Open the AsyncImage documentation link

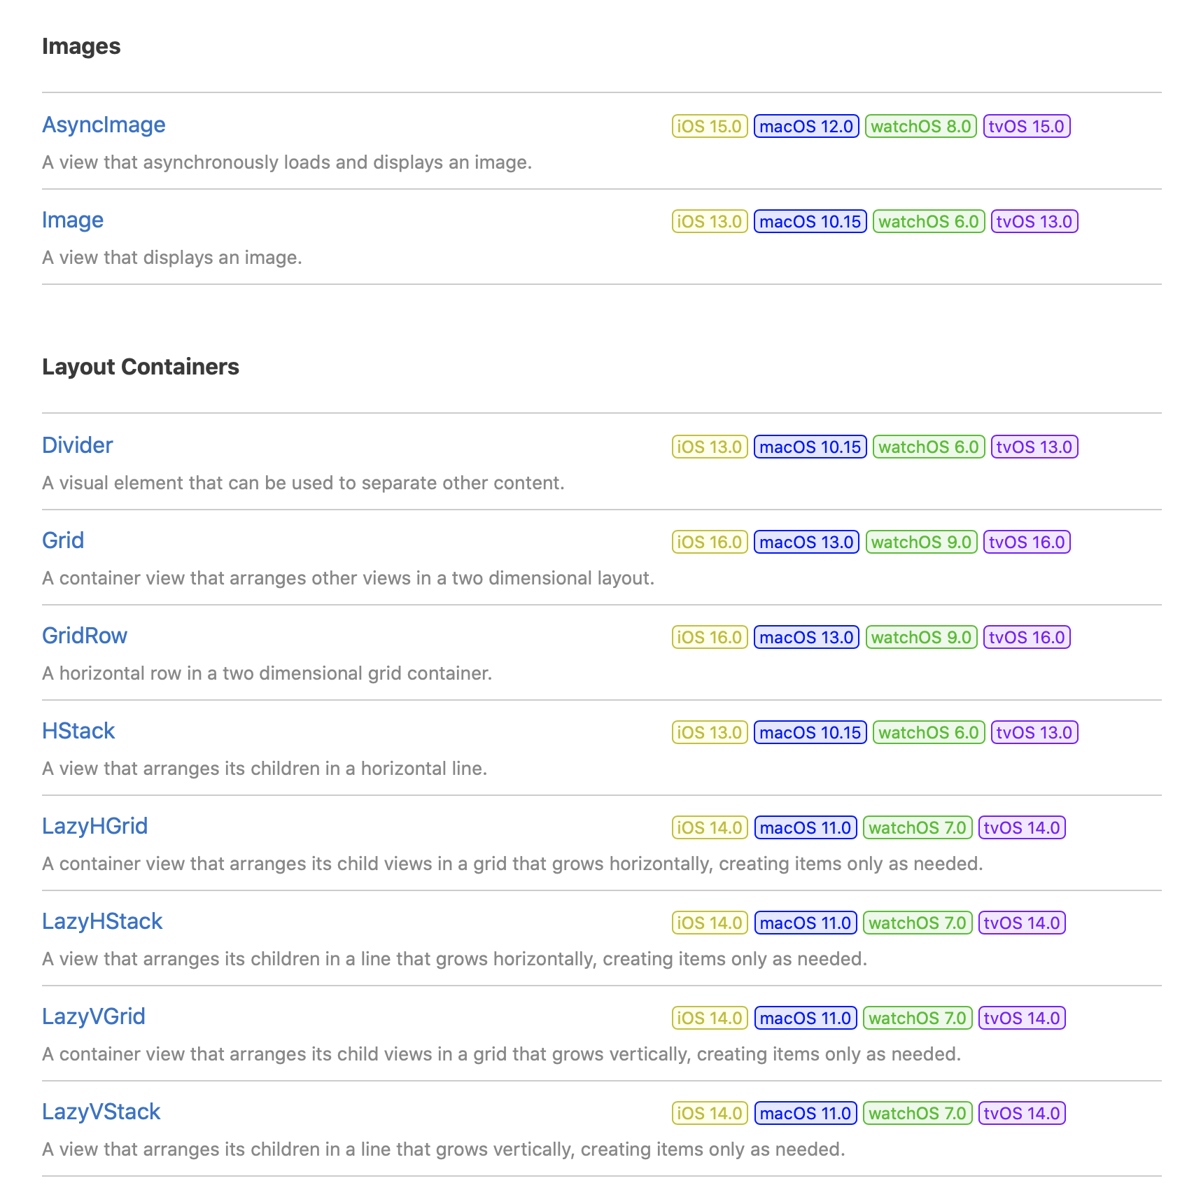pyautogui.click(x=104, y=125)
